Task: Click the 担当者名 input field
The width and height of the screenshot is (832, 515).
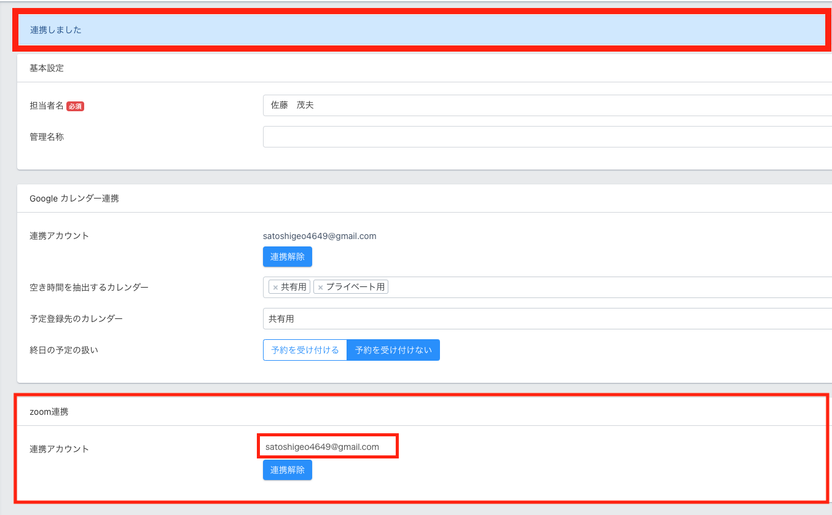Action: 547,105
